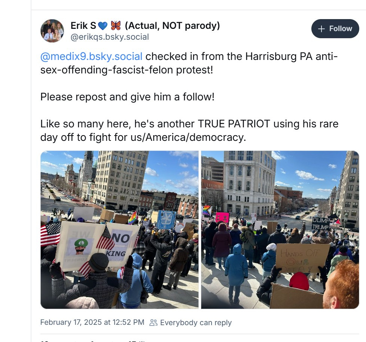Open the Everybody can reply setting

pos(190,323)
